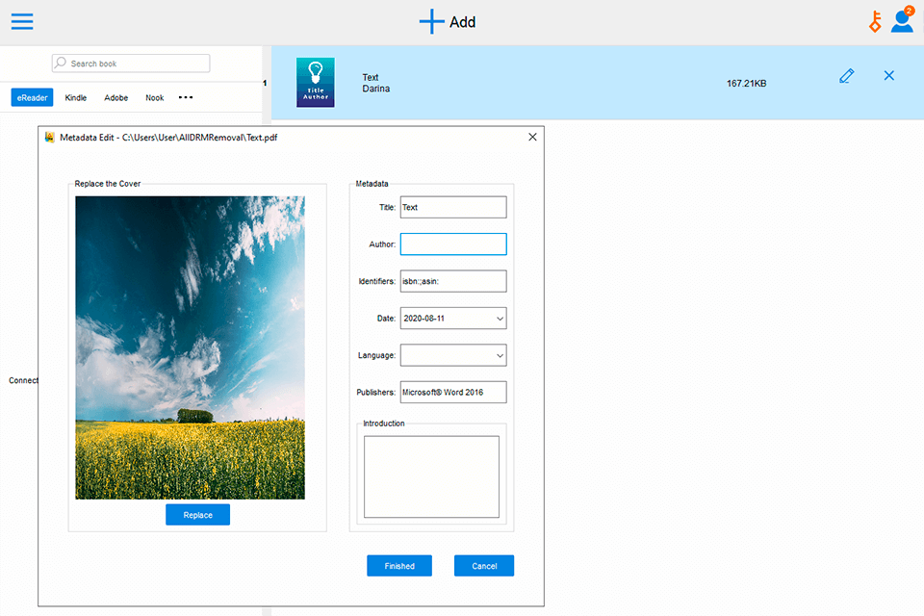
Task: Open the hamburger menu
Action: coord(21,21)
